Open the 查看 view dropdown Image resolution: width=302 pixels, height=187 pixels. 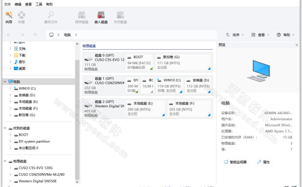click(x=260, y=35)
